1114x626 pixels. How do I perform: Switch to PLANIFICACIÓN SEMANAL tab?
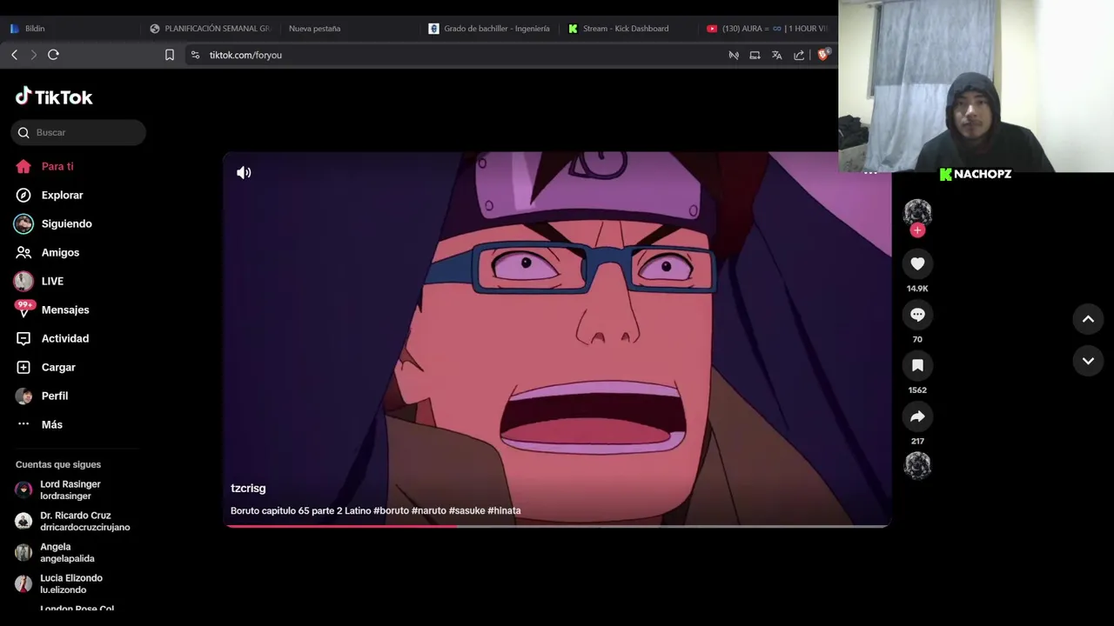click(211, 29)
